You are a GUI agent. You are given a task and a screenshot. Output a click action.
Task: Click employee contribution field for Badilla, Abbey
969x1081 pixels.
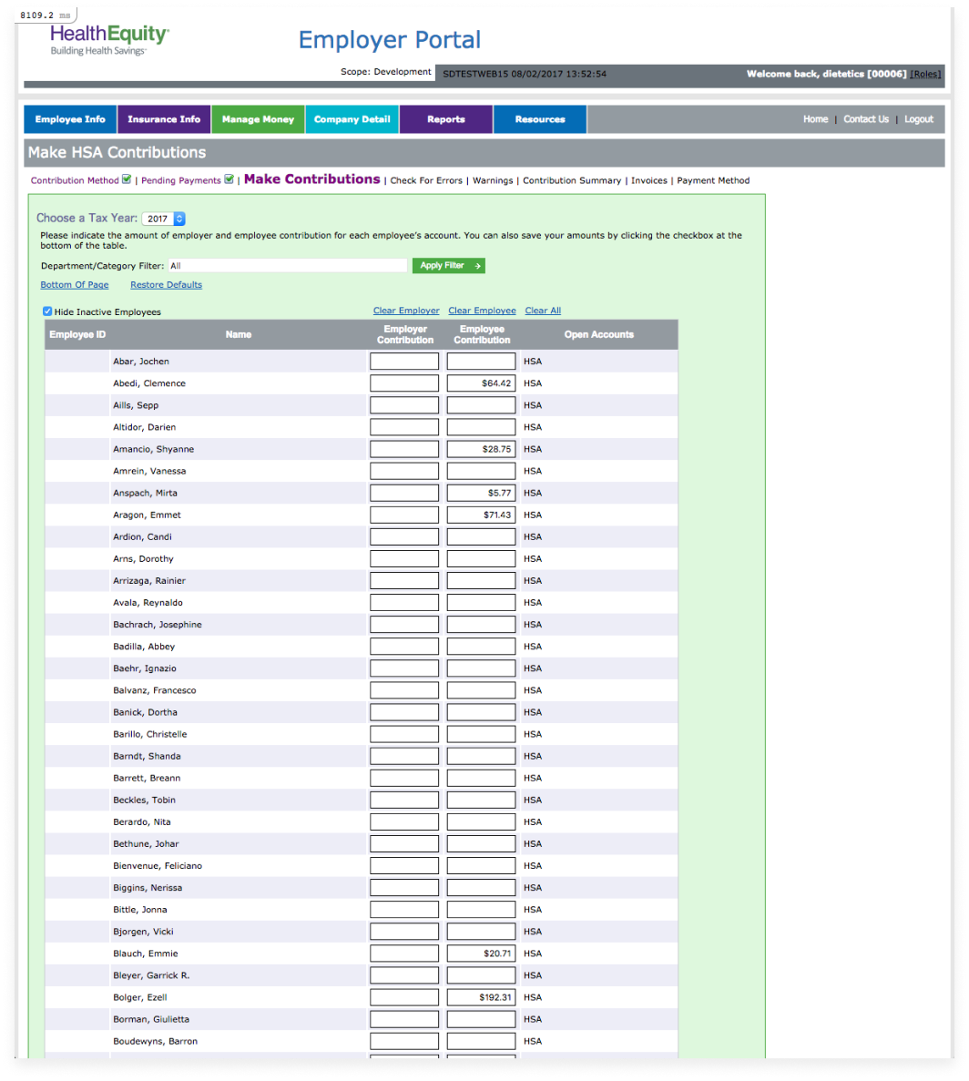(x=481, y=647)
